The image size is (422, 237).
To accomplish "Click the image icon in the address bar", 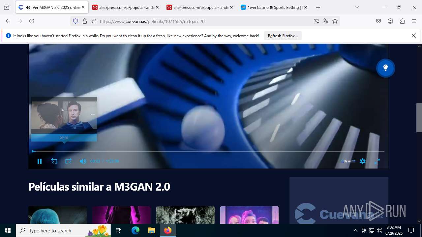I will 316,21.
